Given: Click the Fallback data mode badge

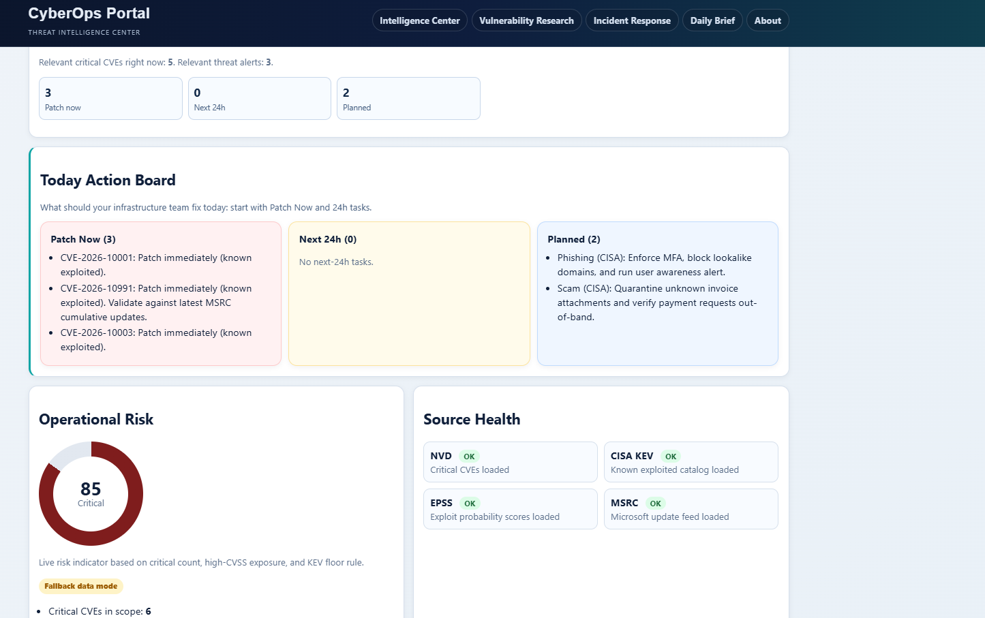Looking at the screenshot, I should [x=81, y=586].
